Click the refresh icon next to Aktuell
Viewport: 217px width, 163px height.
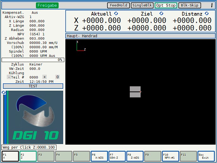point(116,13)
